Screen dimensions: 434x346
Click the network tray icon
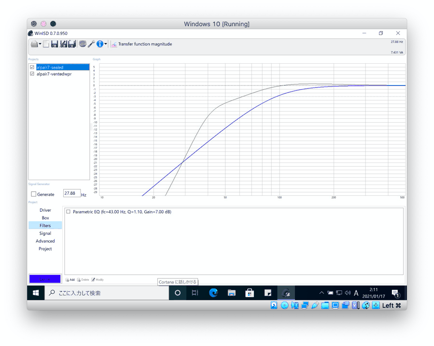(339, 292)
